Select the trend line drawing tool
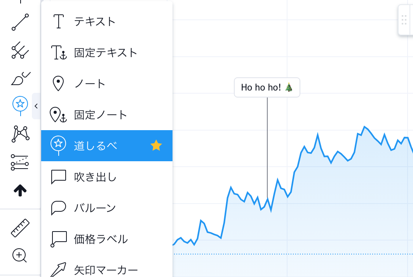This screenshot has height=277, width=413. [20, 22]
